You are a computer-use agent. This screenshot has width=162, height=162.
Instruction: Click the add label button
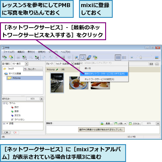pyautogui.click(x=6, y=133)
